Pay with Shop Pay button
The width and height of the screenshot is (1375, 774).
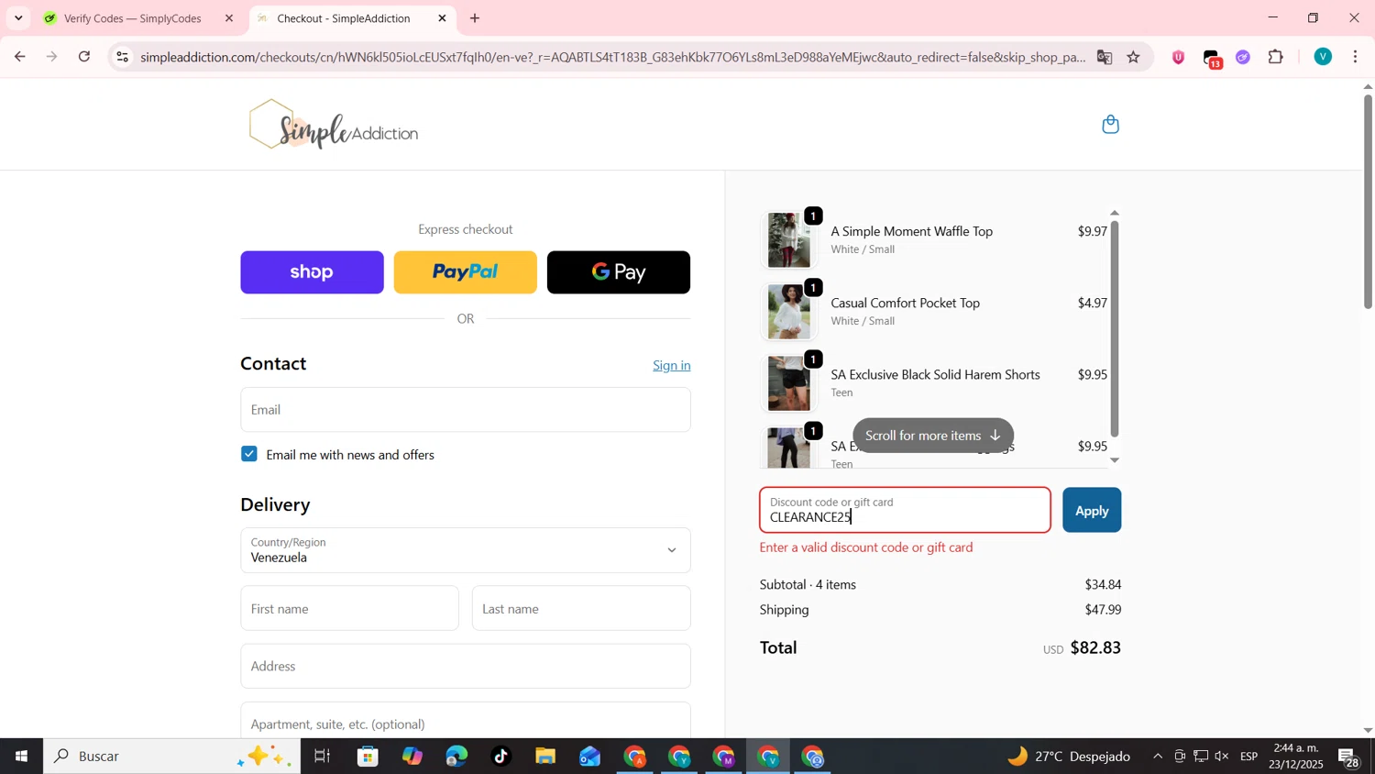pos(312,272)
